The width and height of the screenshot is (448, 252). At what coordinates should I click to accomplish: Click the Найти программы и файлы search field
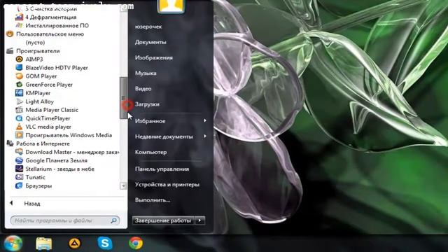point(65,220)
